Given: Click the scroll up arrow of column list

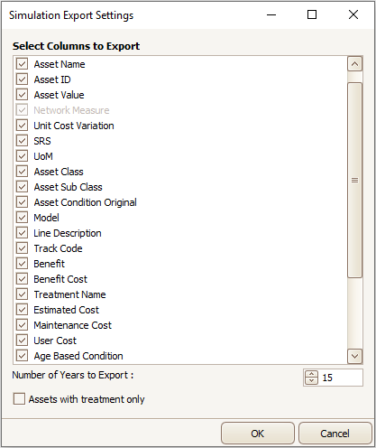Looking at the screenshot, I should (354, 64).
